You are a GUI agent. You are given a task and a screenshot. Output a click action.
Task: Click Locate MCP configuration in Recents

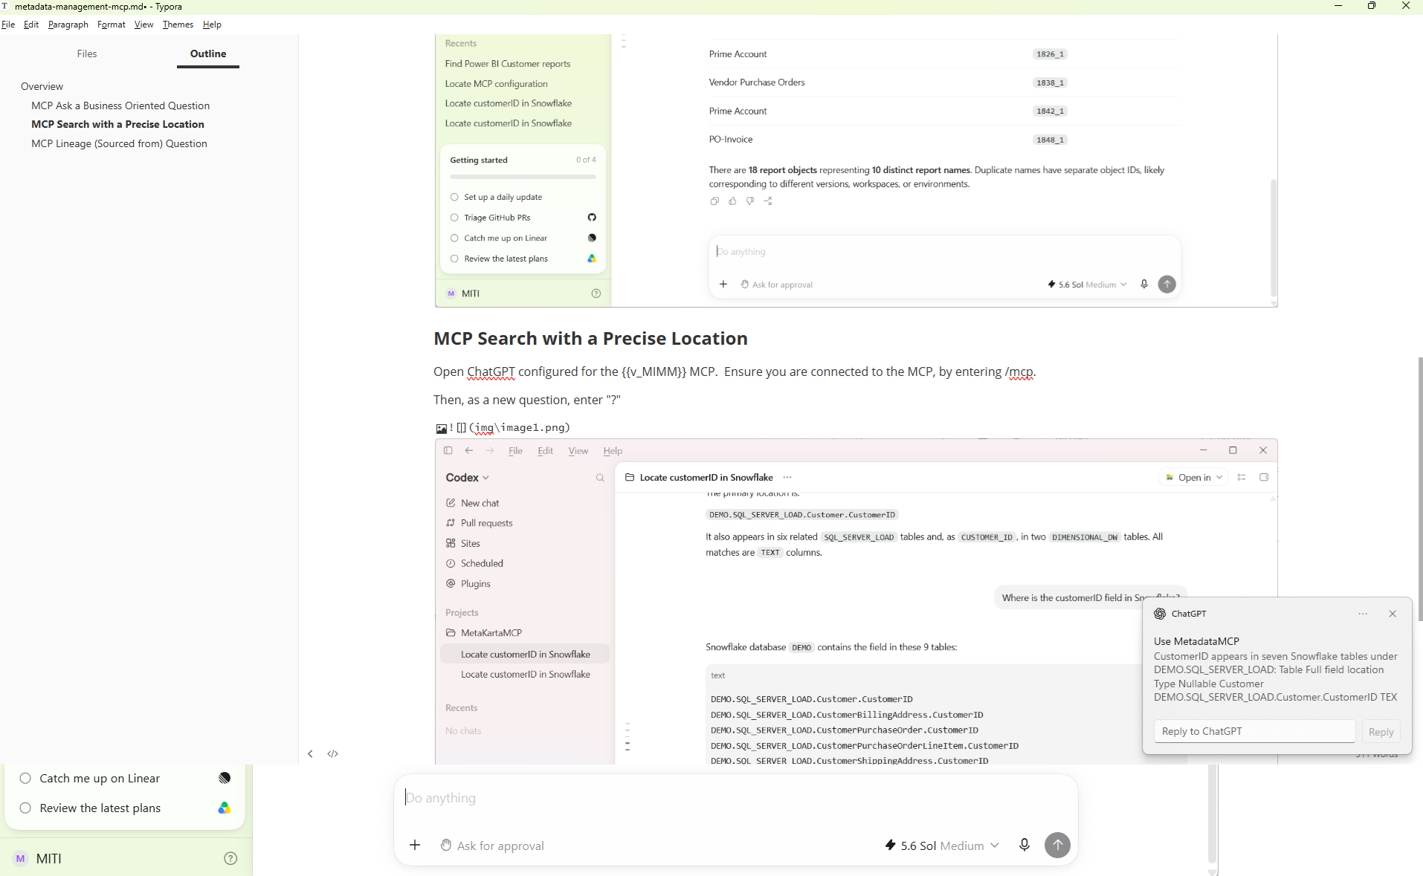(x=497, y=84)
